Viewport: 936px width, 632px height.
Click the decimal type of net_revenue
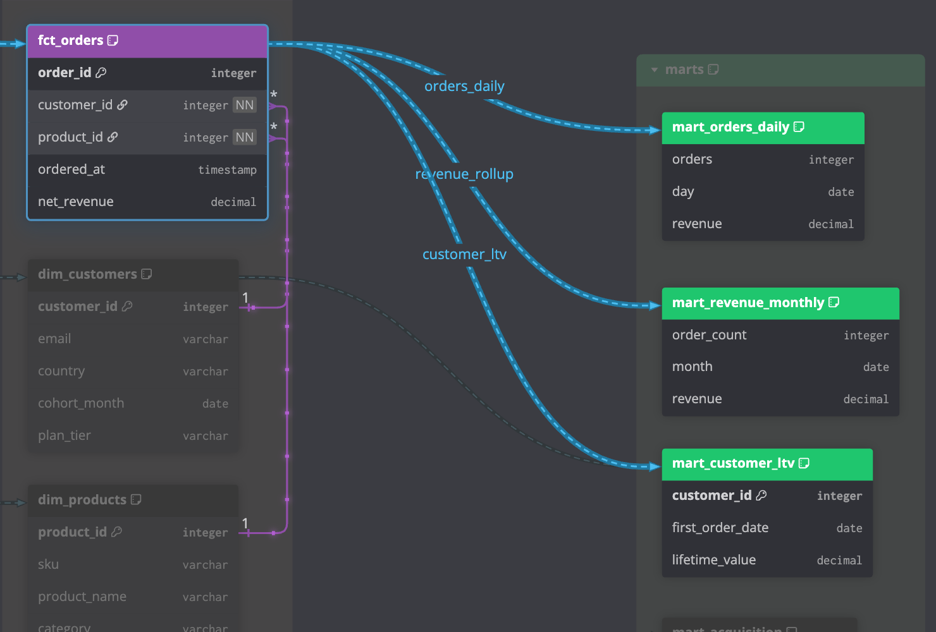click(x=233, y=202)
